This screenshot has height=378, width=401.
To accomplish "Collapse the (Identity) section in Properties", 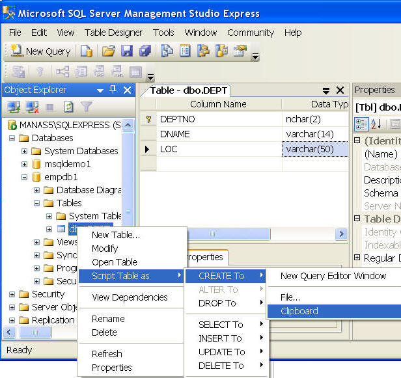I will (357, 141).
